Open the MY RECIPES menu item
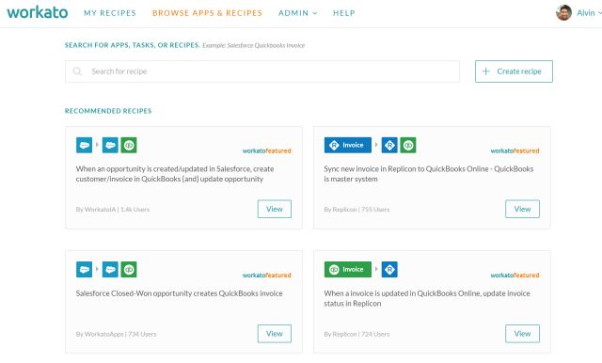Image resolution: width=602 pixels, height=363 pixels. tap(110, 13)
